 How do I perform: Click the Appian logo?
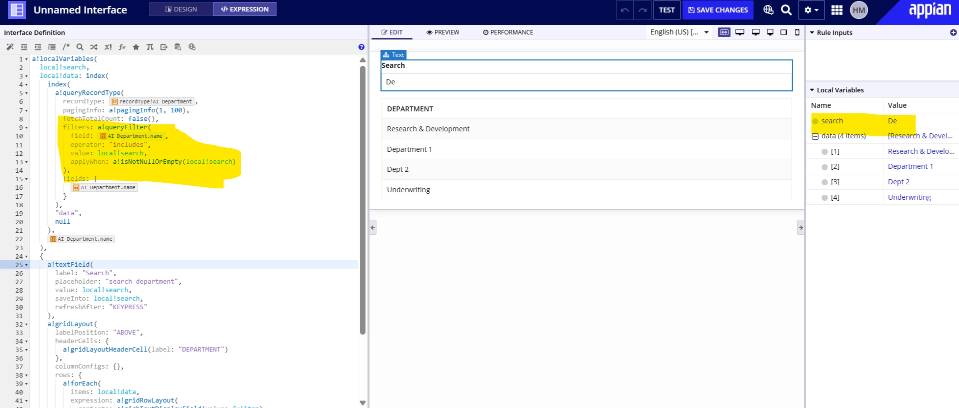click(x=929, y=10)
